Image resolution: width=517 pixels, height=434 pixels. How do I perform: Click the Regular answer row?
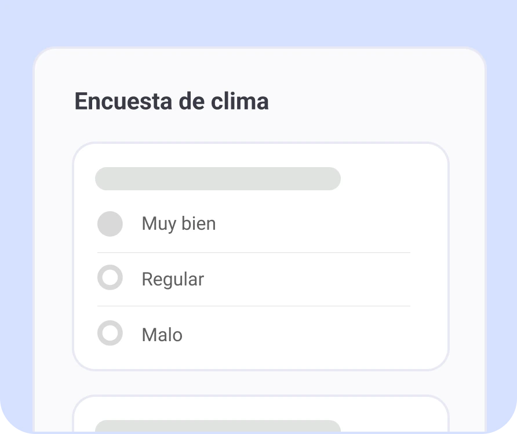coord(253,279)
